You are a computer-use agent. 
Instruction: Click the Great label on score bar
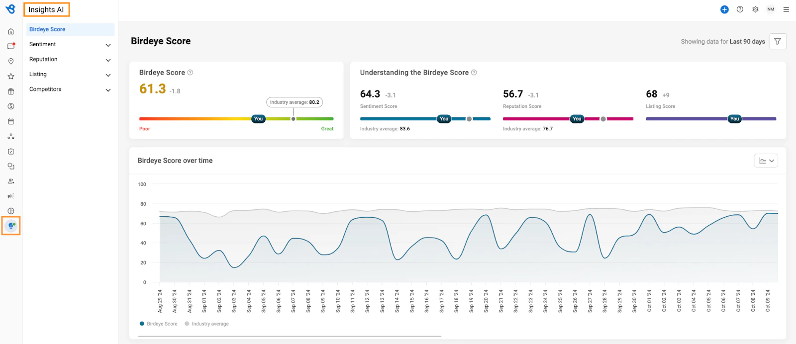(327, 129)
